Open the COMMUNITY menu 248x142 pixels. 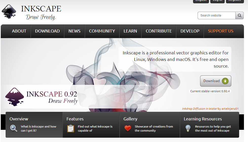102,31
